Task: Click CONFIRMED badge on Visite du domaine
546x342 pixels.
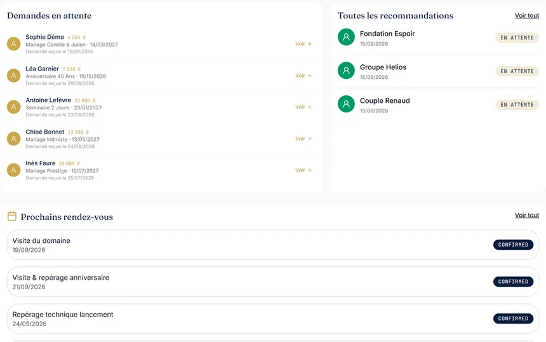Action: click(x=513, y=245)
